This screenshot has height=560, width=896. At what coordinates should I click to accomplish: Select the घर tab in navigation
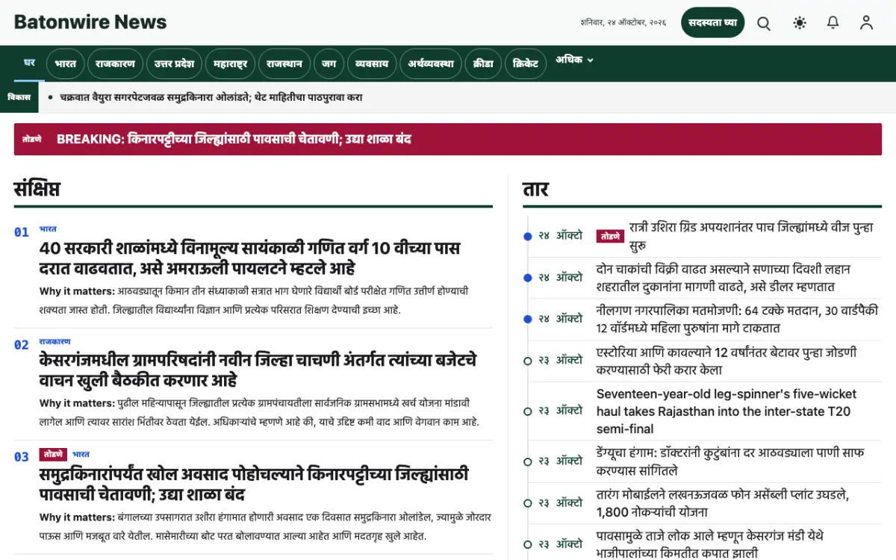30,63
